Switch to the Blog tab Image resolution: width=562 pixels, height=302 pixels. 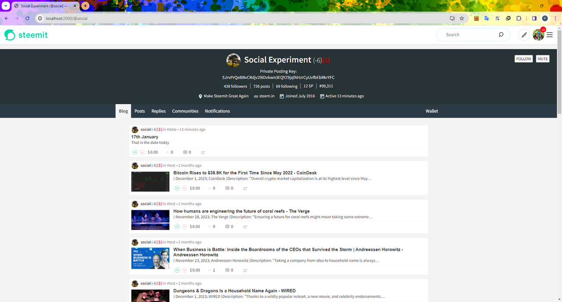(x=123, y=111)
